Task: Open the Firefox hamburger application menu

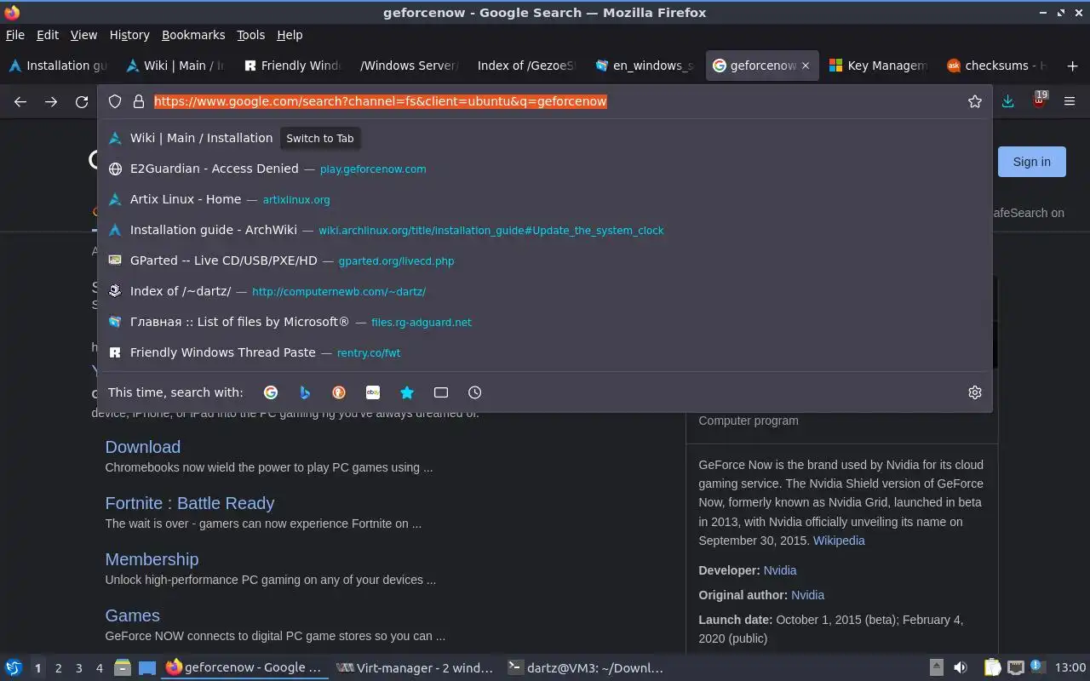Action: click(1070, 101)
